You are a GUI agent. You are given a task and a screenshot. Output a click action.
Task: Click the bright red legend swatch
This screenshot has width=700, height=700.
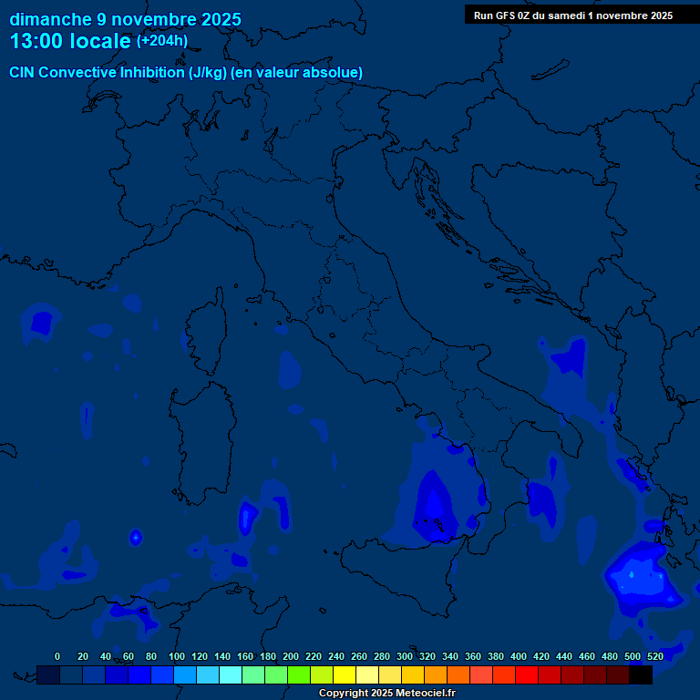tap(527, 674)
